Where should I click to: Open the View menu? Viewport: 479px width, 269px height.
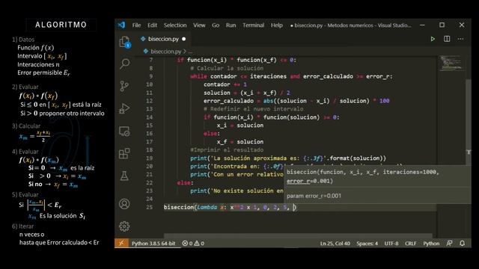tap(199, 25)
